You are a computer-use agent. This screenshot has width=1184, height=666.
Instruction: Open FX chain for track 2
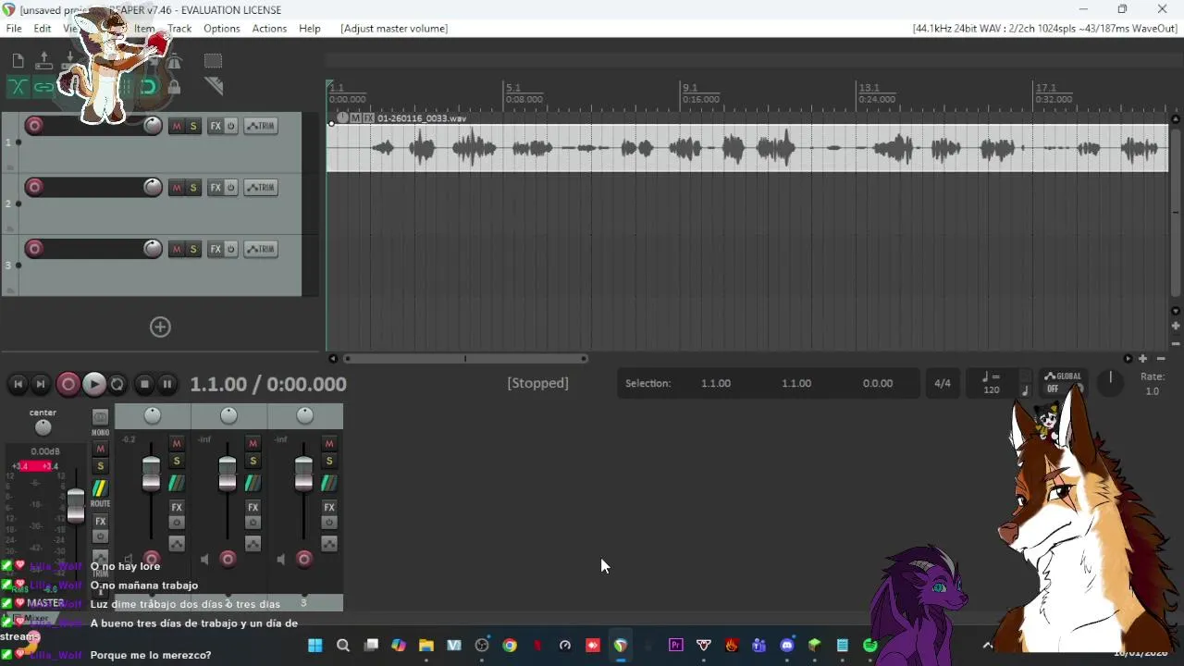tap(216, 188)
